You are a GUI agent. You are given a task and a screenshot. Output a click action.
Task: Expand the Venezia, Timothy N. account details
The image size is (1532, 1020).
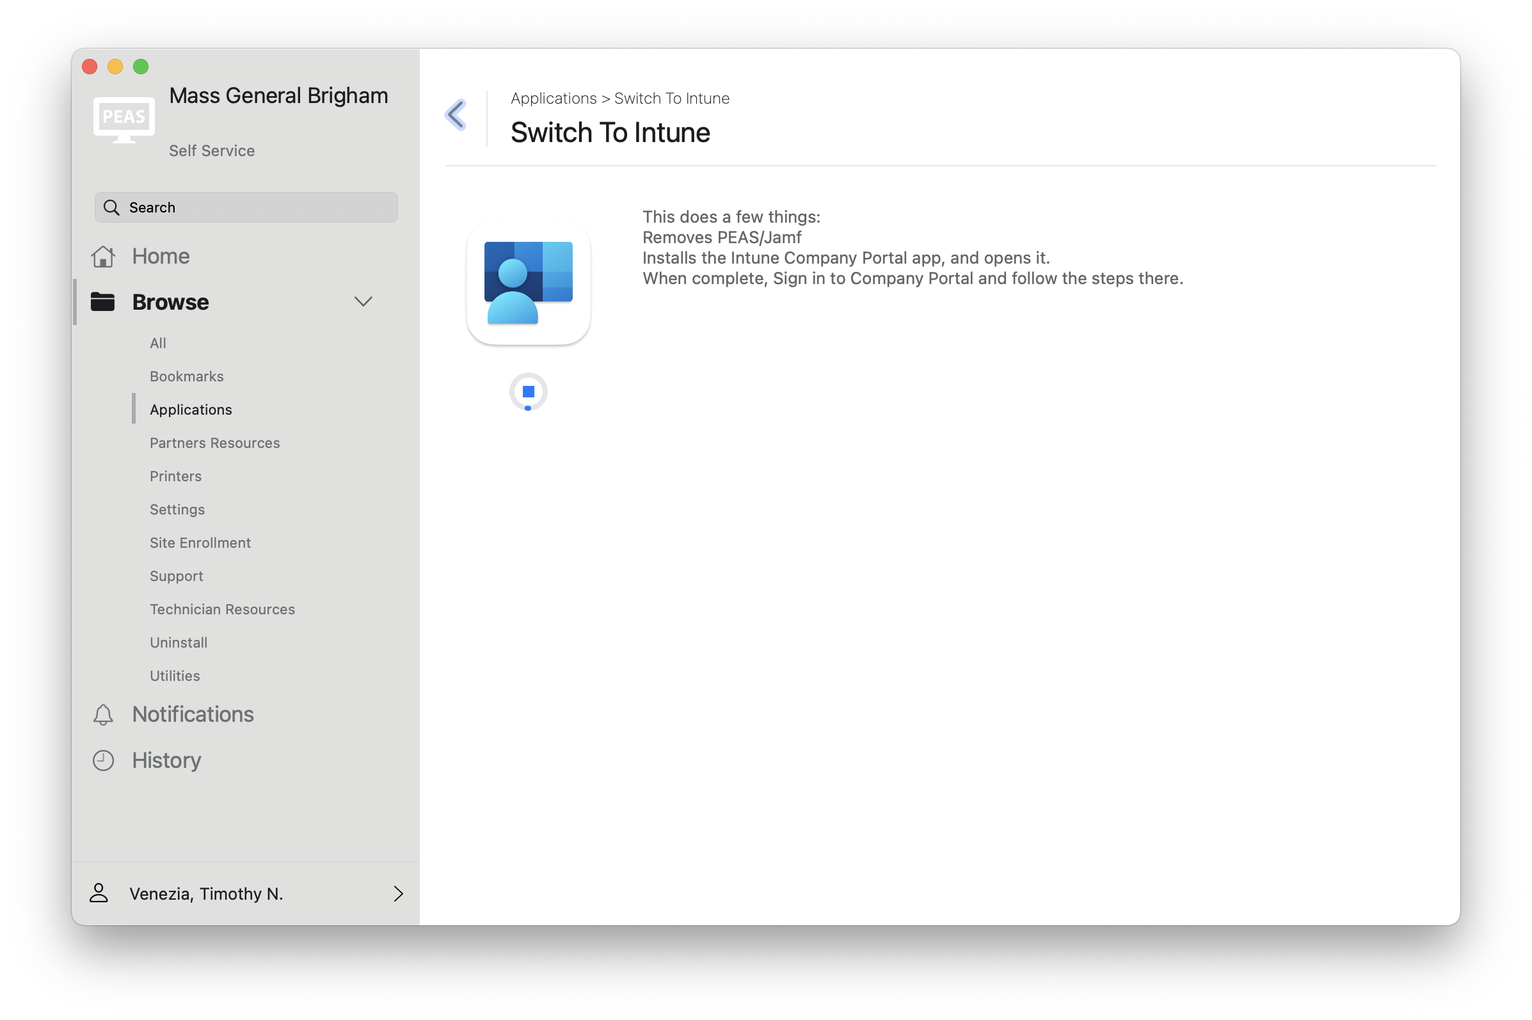point(398,893)
